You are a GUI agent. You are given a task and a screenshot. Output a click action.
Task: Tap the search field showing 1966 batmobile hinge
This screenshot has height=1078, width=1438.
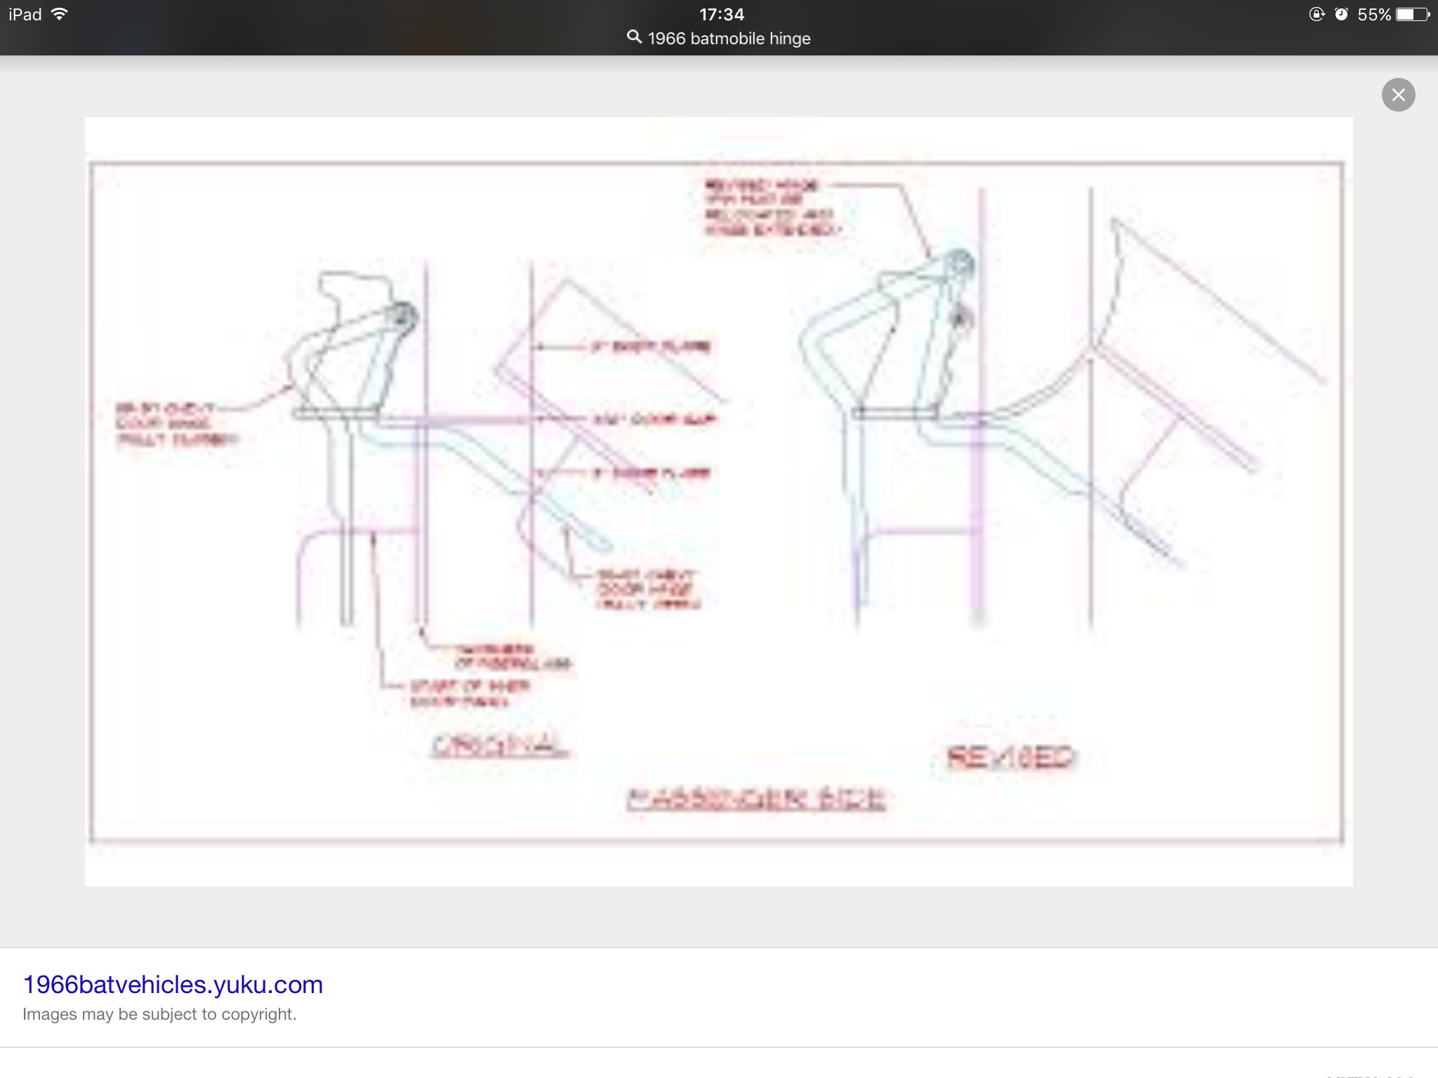click(719, 38)
